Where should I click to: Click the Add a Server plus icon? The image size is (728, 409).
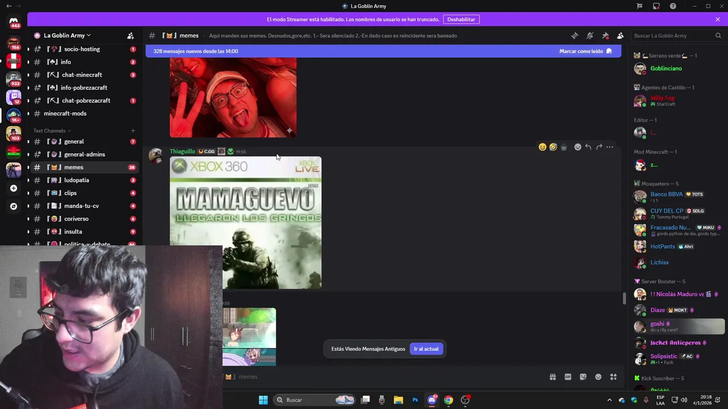point(14,188)
